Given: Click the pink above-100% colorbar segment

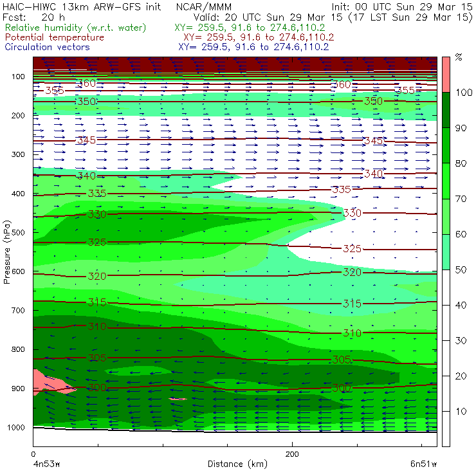Looking at the screenshot, I should [x=446, y=75].
